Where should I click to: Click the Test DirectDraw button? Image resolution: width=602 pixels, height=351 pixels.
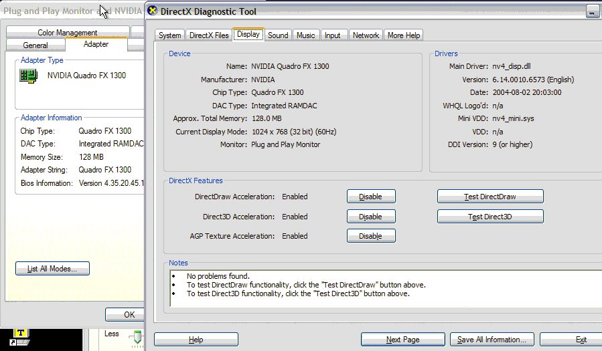click(x=490, y=197)
